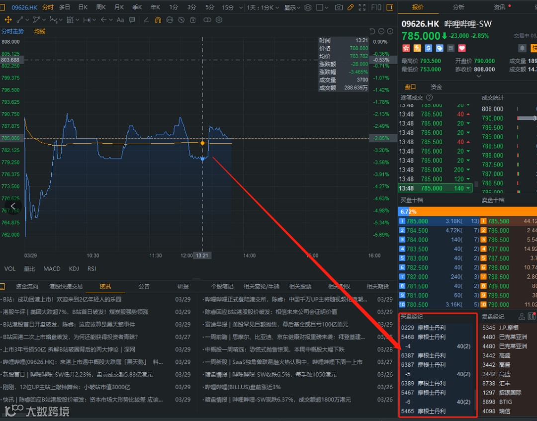Click the F10 button
The width and height of the screenshot is (537, 421).
tap(376, 7)
